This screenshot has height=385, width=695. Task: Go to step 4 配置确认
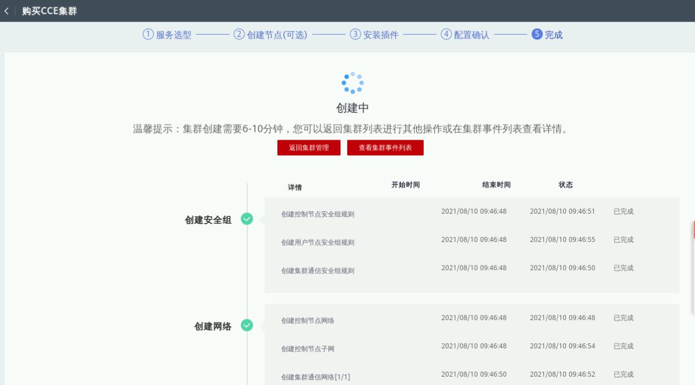point(465,34)
